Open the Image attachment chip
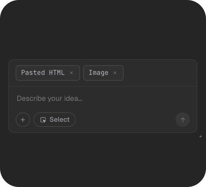 103,73
